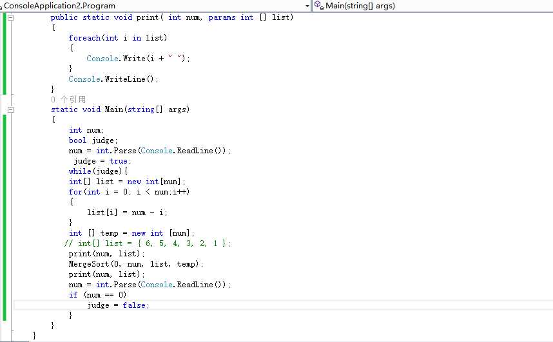Click the 'while(judge){' statement
Viewport: 553px width, 342px height.
tap(99, 171)
